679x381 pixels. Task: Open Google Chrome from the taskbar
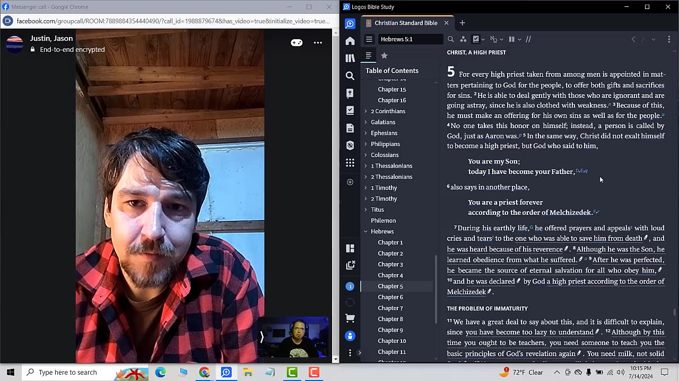(204, 373)
